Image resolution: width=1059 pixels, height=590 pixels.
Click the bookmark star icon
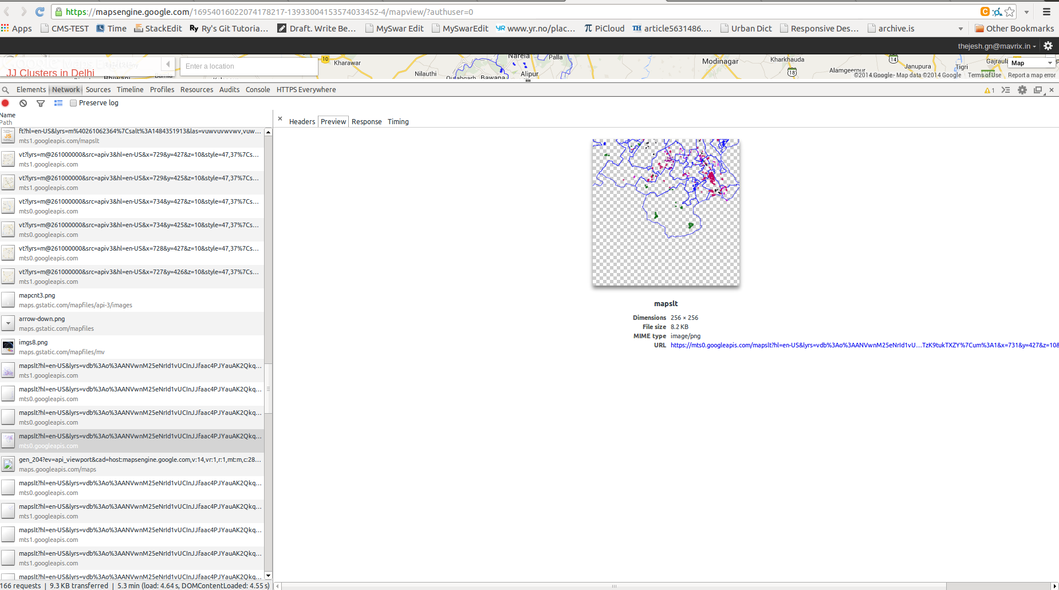click(x=1009, y=11)
